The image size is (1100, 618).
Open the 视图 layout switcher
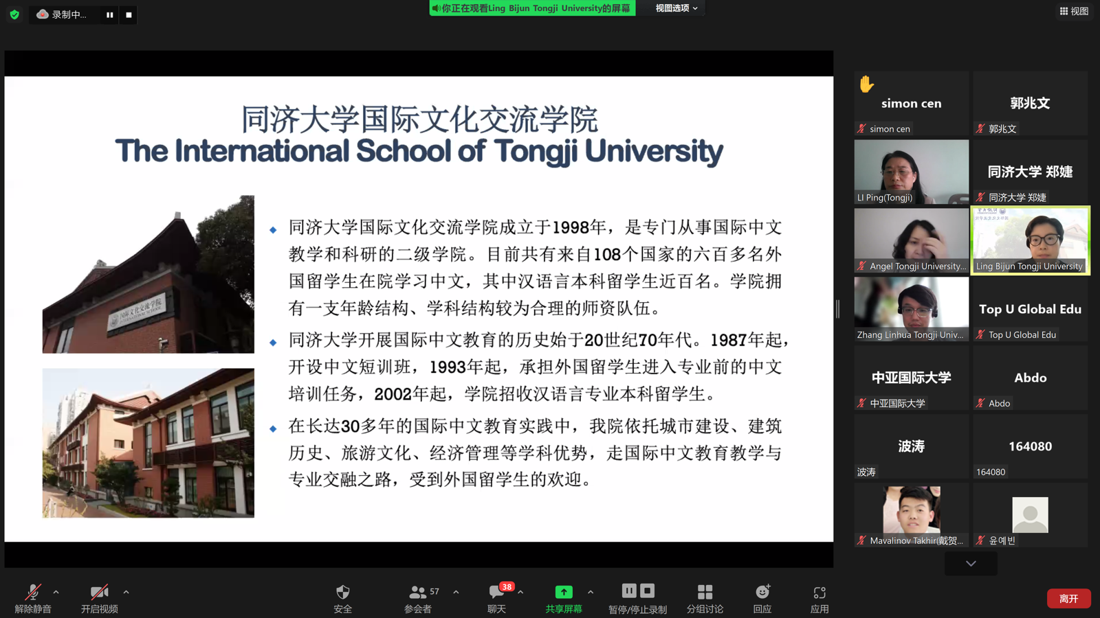(x=1074, y=11)
